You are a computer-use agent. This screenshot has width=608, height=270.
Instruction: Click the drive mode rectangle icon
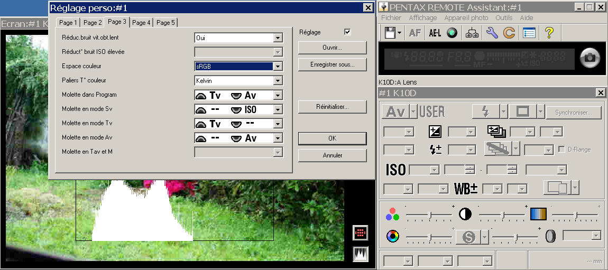click(523, 112)
